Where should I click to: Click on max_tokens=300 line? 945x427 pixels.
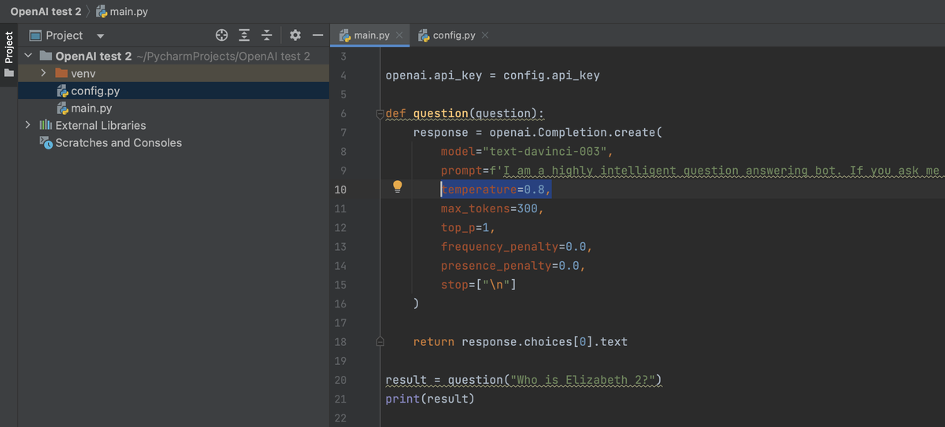(492, 209)
